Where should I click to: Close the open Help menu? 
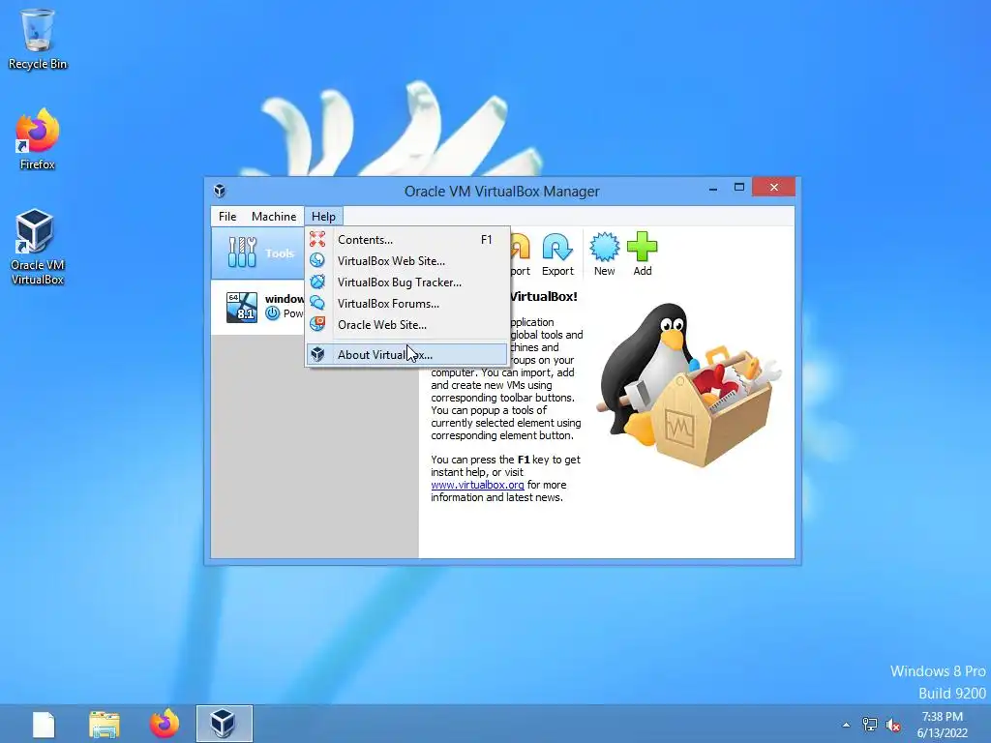pos(323,217)
